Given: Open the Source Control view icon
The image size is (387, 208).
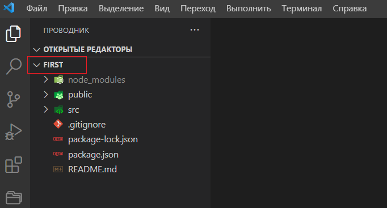Looking at the screenshot, I should [x=13, y=99].
